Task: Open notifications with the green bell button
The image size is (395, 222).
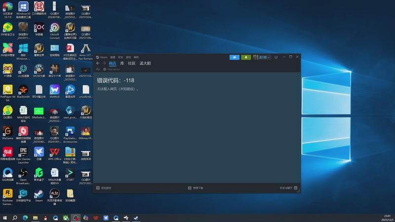Action: 246,57
